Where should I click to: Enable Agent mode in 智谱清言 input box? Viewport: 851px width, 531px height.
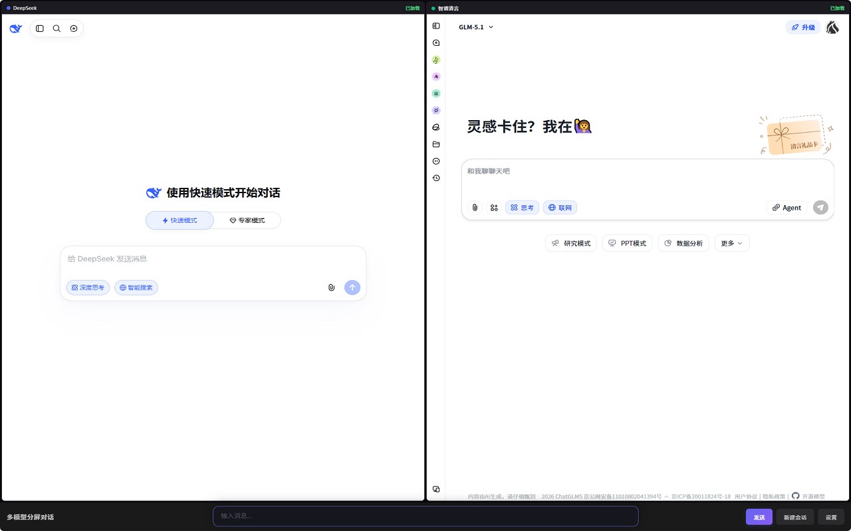click(787, 208)
